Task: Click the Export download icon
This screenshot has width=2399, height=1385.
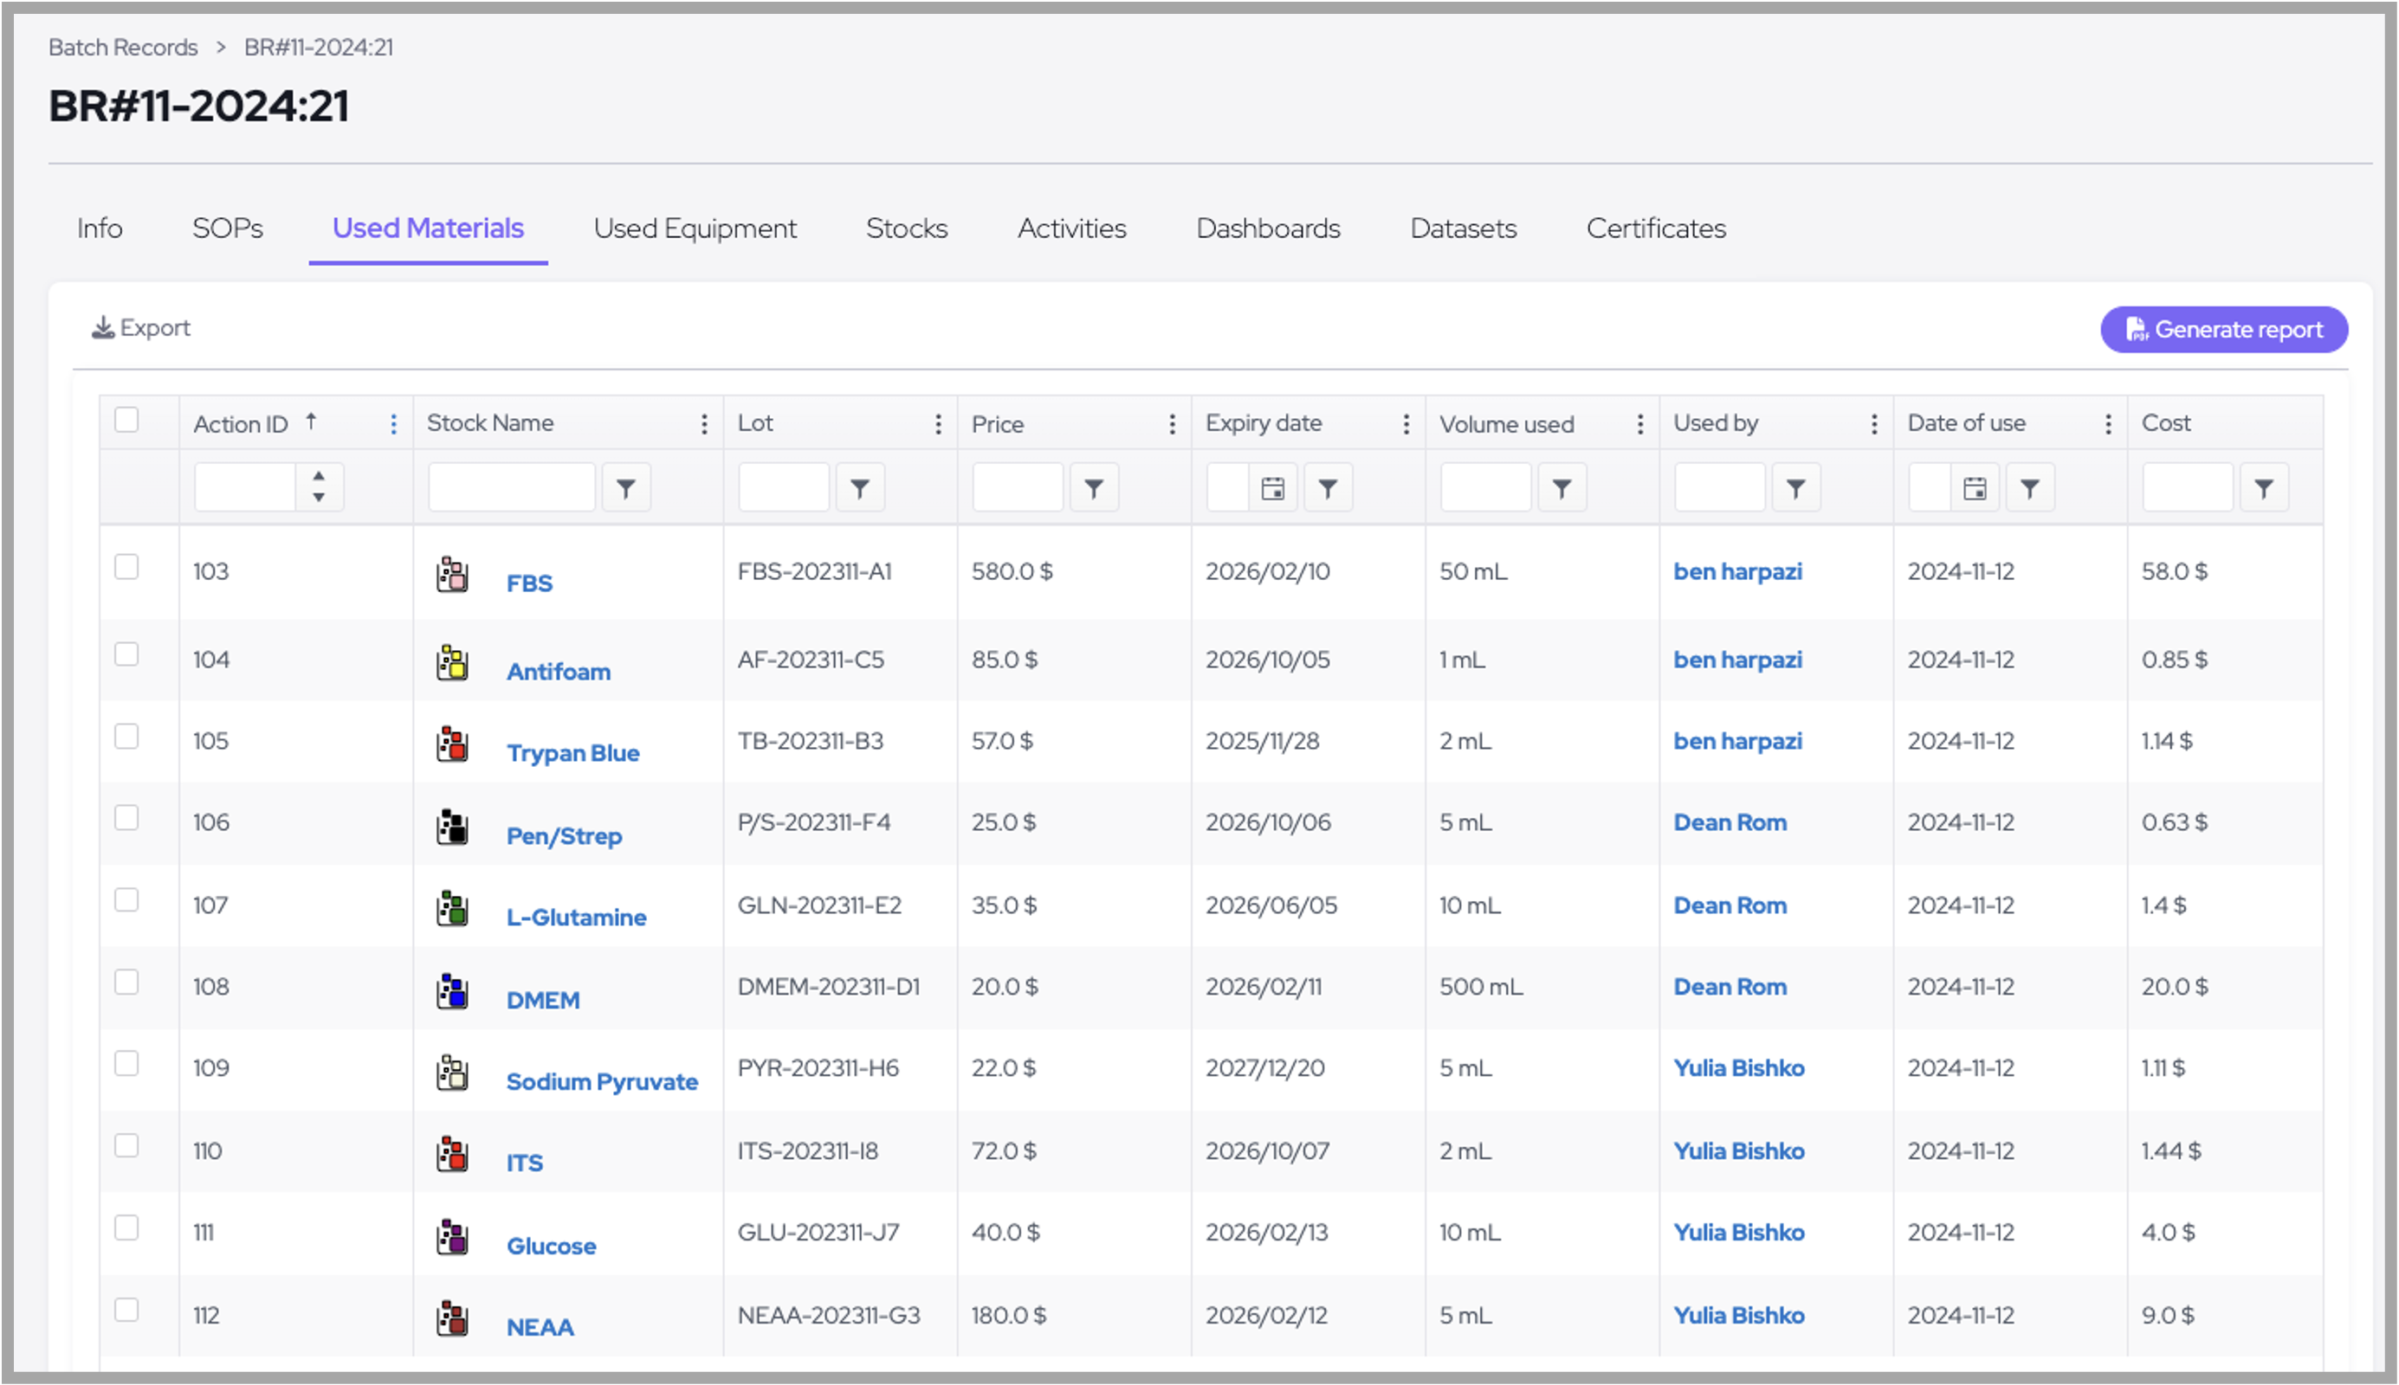Action: click(x=103, y=328)
